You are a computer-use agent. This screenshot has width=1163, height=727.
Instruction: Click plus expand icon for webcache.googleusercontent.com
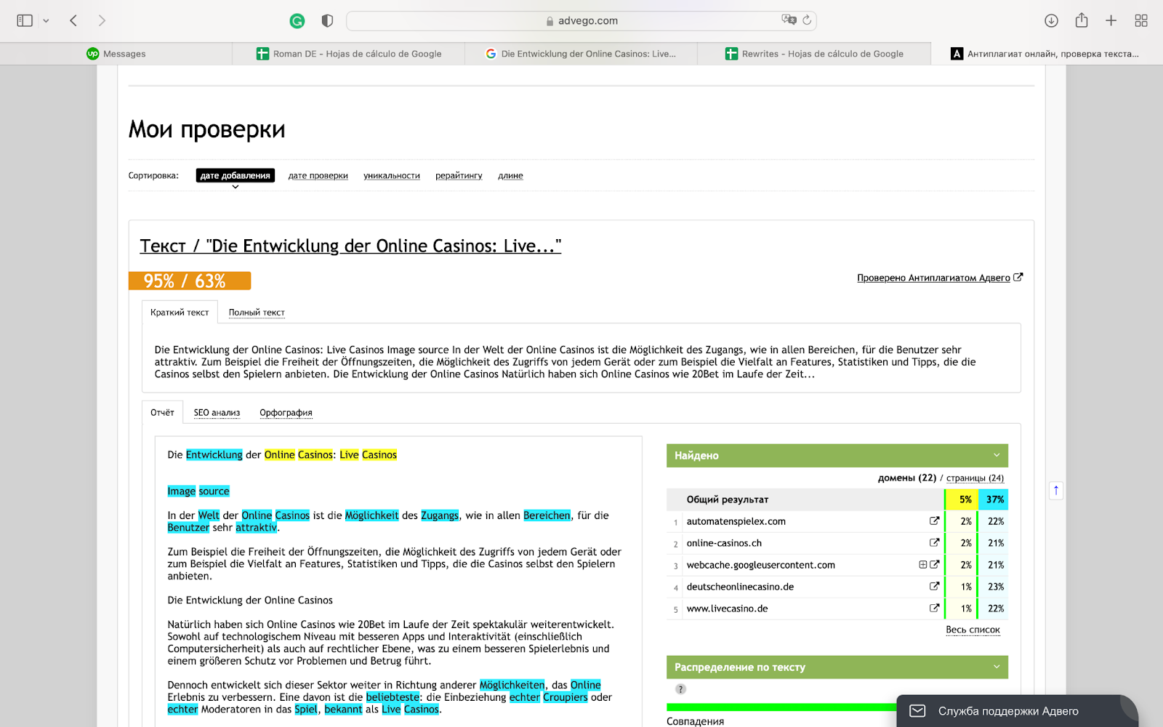point(922,565)
